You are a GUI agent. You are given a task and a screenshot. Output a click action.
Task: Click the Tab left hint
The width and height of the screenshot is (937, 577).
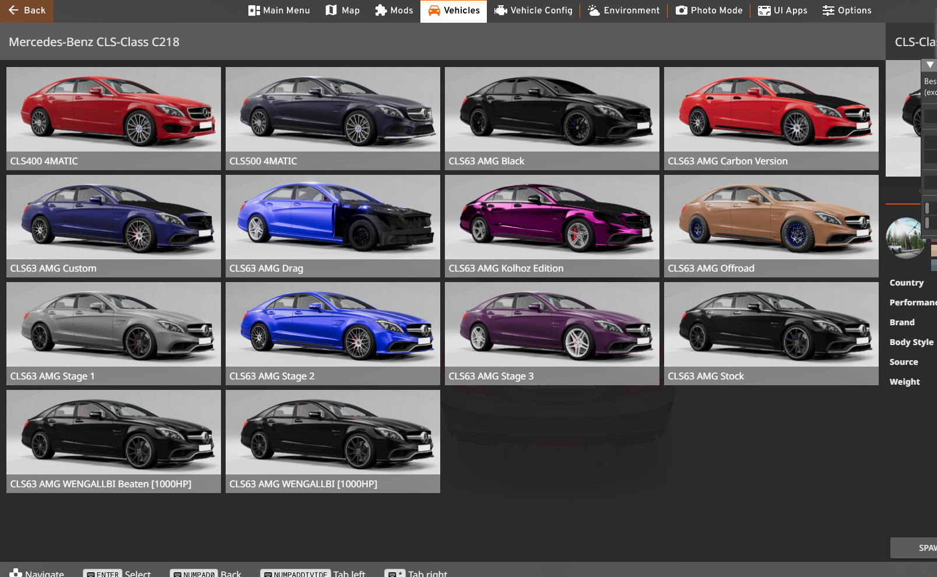pos(313,574)
